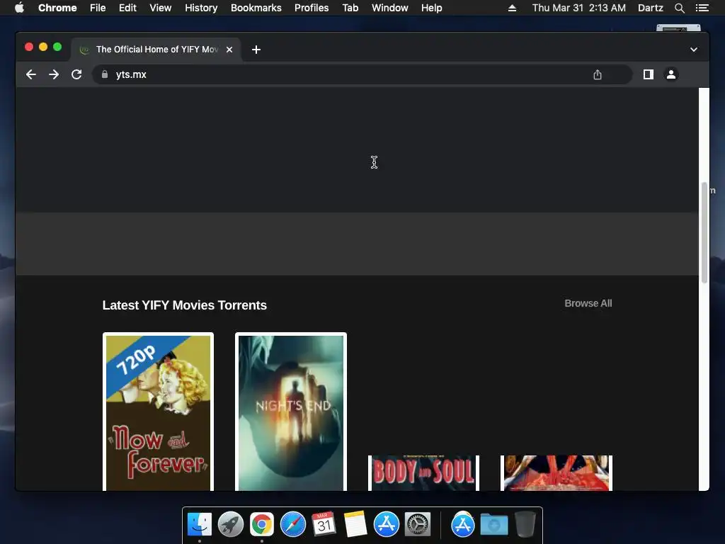Select the Official Home of YIFY tab

pos(156,50)
